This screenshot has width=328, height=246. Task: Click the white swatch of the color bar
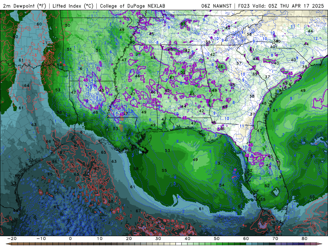click(x=178, y=244)
